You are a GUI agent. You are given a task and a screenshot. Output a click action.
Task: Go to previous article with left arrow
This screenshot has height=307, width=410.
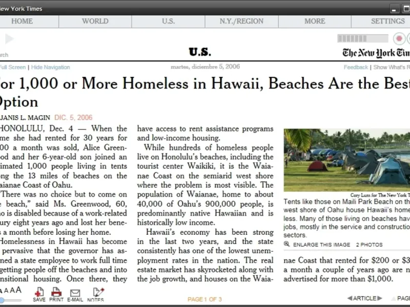(350, 298)
